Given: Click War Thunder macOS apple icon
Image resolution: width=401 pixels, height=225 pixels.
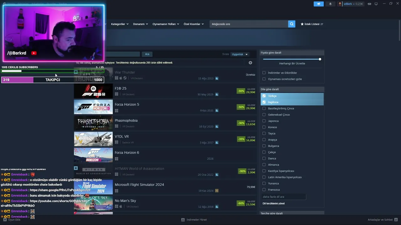Looking at the screenshot, I should (x=121, y=78).
